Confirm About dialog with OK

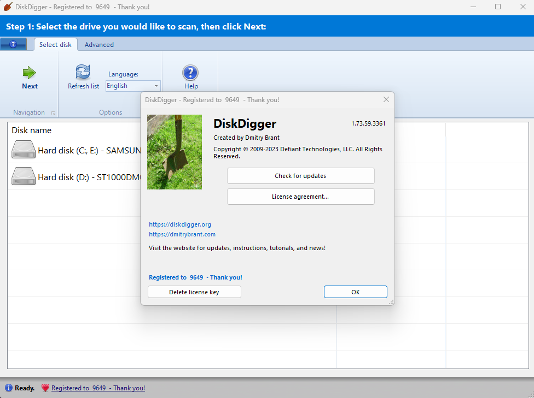click(355, 292)
